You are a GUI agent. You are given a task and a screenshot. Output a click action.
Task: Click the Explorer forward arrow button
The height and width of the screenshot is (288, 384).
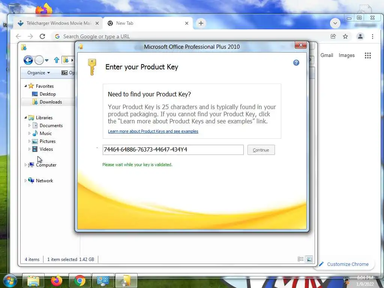coord(39,60)
